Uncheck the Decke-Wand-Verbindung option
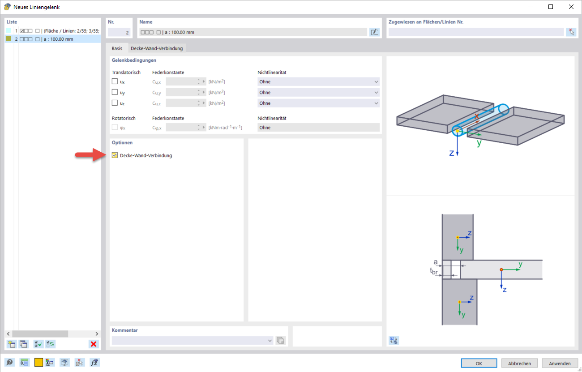This screenshot has height=372, width=582. 115,155
